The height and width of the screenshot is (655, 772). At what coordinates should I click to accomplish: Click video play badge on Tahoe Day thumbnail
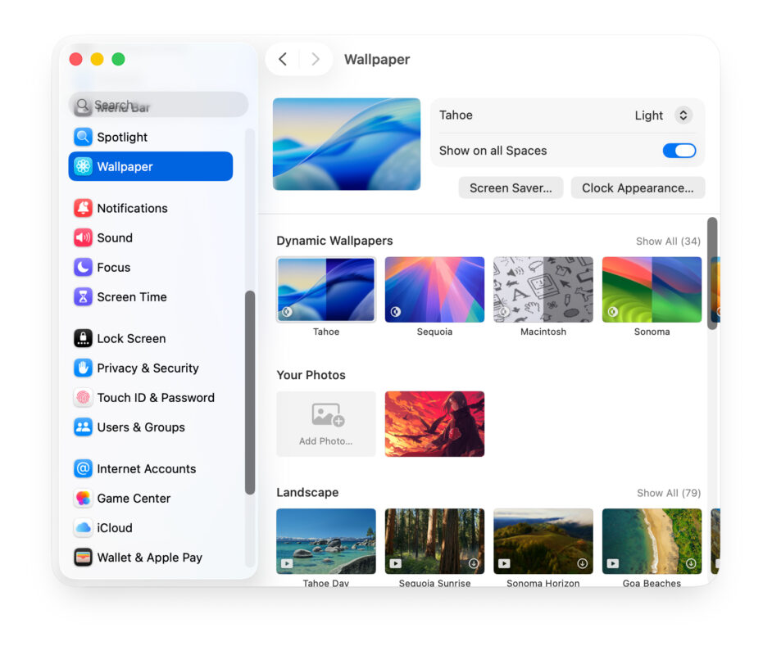(x=287, y=563)
